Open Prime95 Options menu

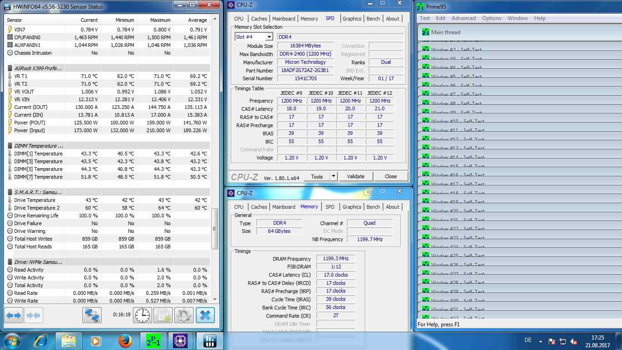492,18
